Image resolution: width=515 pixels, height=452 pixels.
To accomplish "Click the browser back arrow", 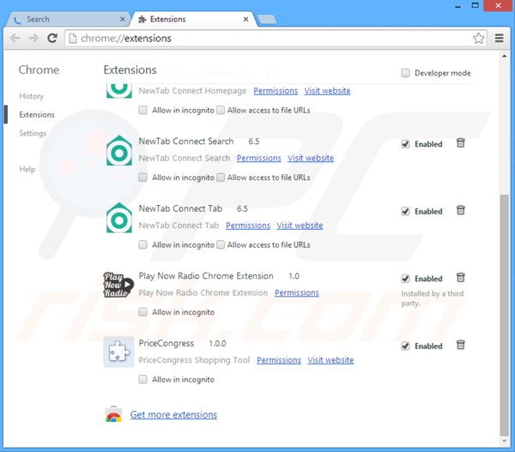I will tap(15, 39).
